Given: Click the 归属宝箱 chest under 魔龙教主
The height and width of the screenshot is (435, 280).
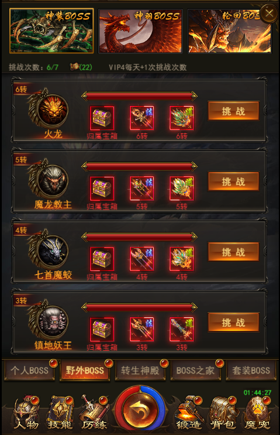Looking at the screenshot, I should (102, 188).
